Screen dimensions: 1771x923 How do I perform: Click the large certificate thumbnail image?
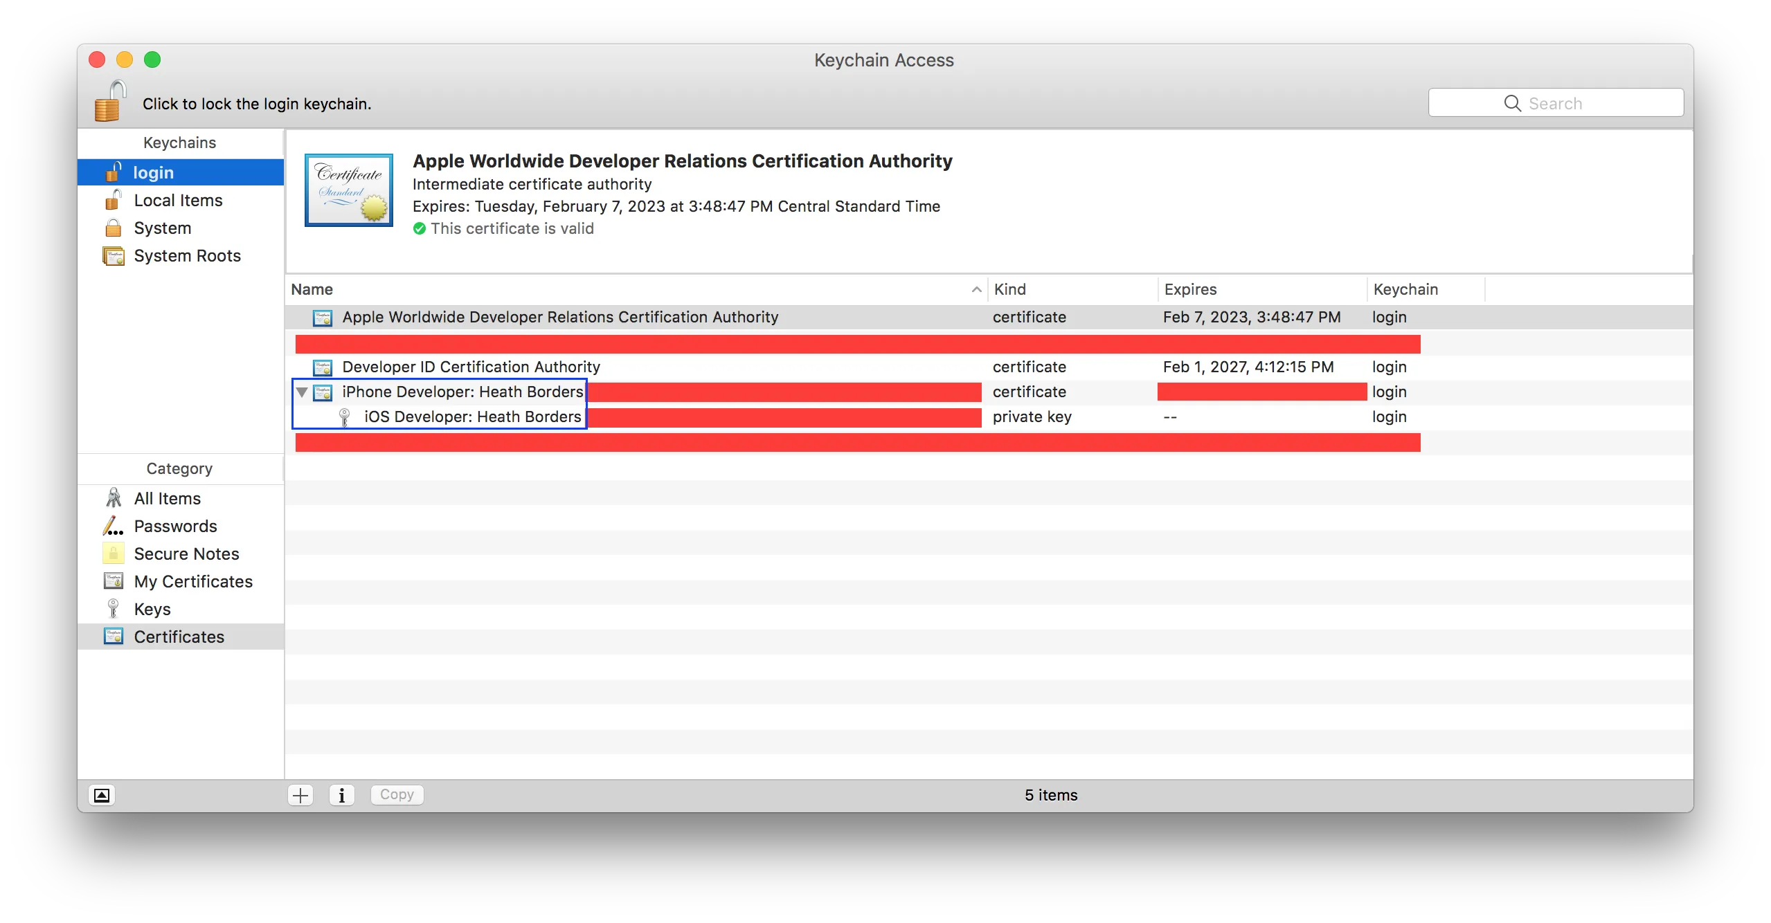[x=349, y=190]
